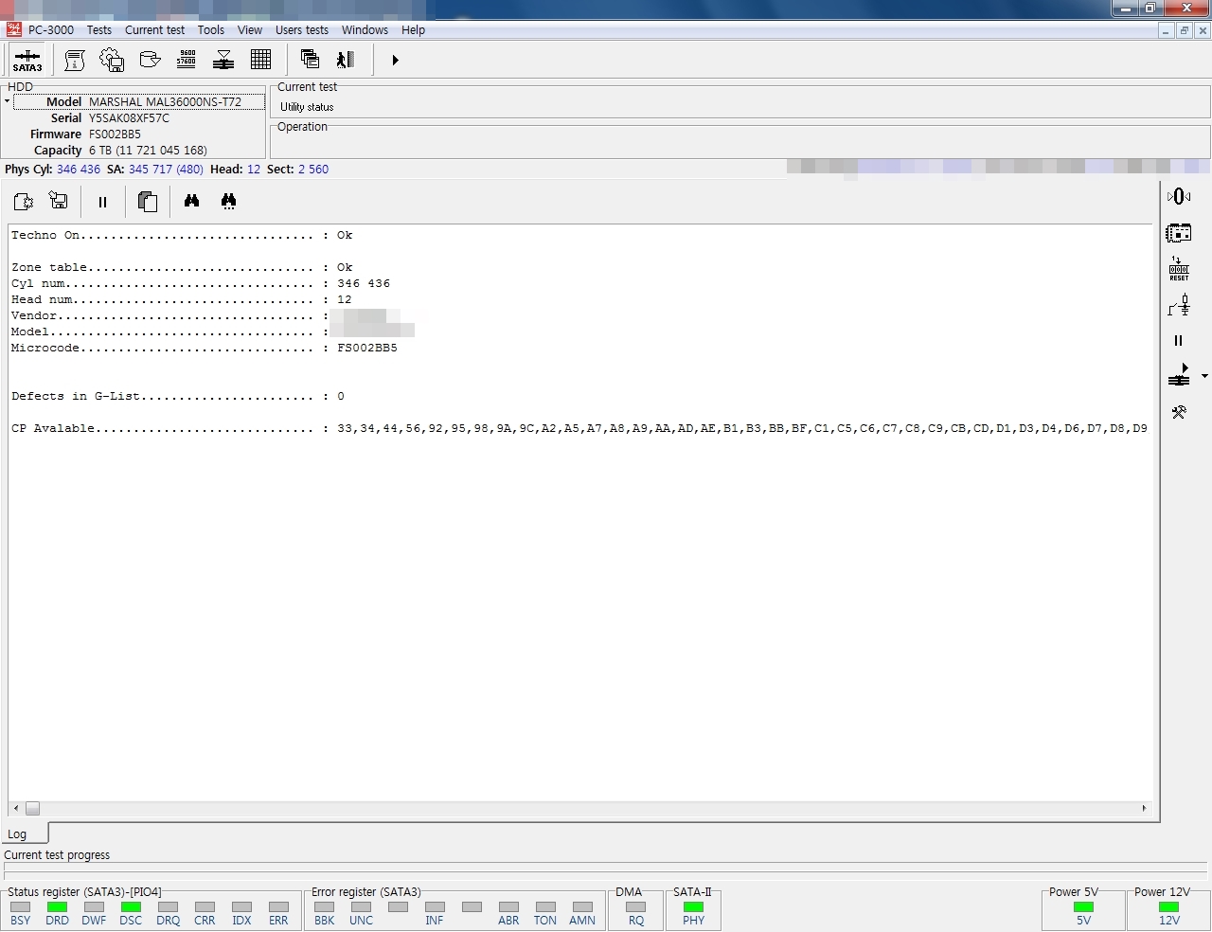Click the Microcode FS002BB5 log line
Viewport: 1212px width, 932px height.
(205, 348)
